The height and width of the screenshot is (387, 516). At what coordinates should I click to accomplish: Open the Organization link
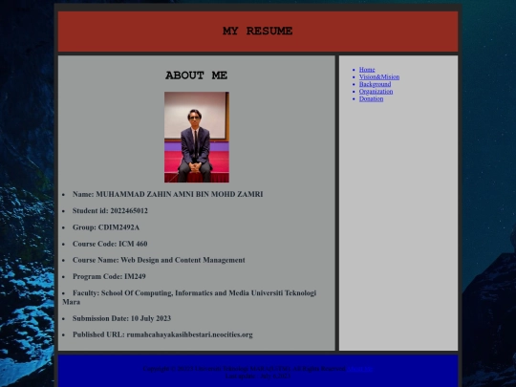coord(376,92)
